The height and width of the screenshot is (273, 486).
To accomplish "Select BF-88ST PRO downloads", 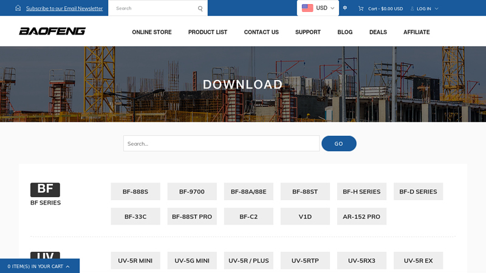I will point(192,217).
